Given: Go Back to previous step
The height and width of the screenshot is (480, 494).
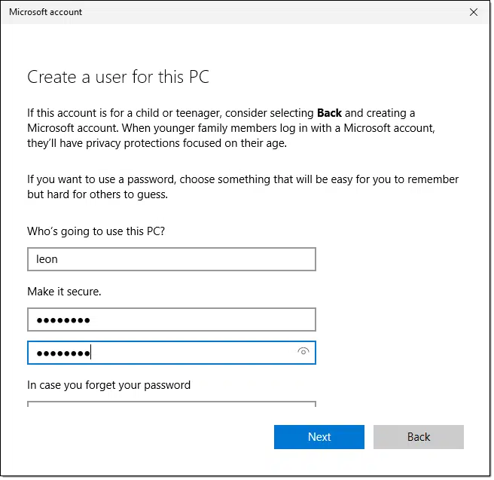Looking at the screenshot, I should (x=419, y=437).
